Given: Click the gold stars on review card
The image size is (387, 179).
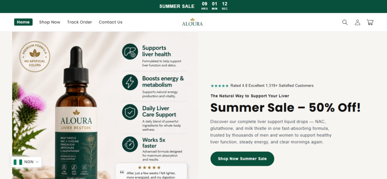Looking at the screenshot, I should (x=150, y=167).
